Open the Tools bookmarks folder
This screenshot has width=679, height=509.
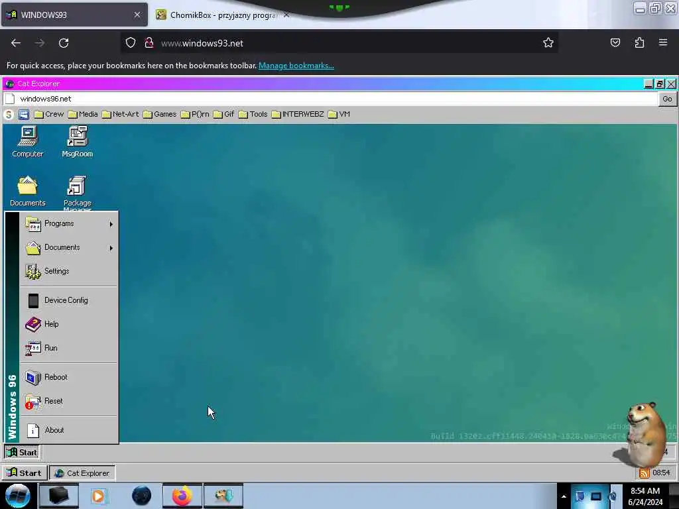pos(253,114)
